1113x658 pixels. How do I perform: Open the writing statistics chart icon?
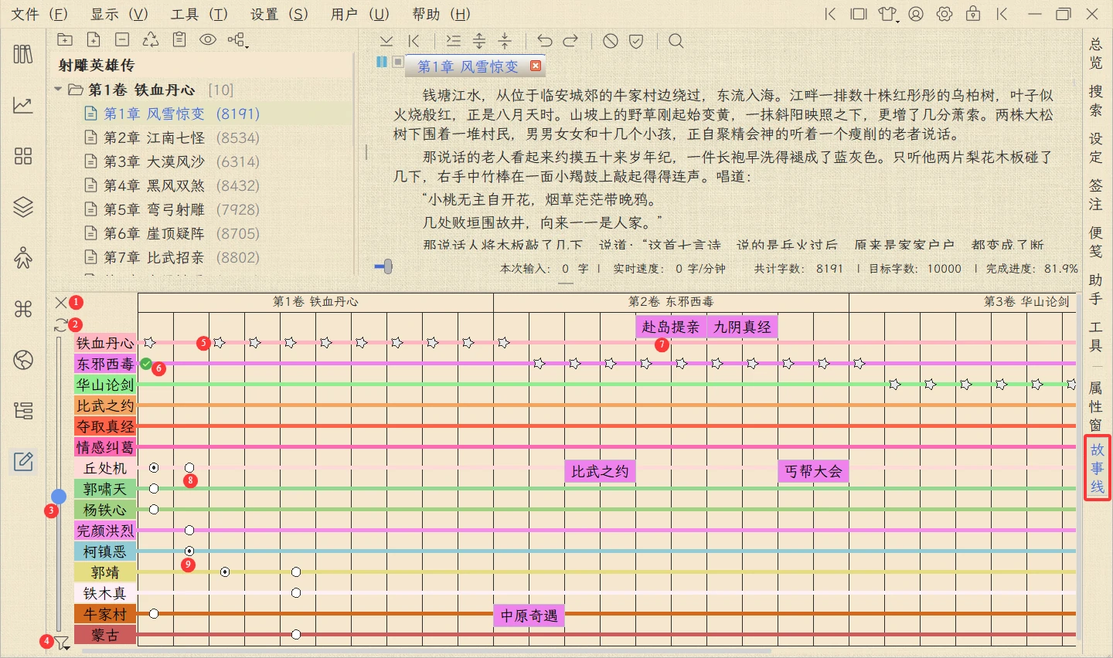click(23, 105)
